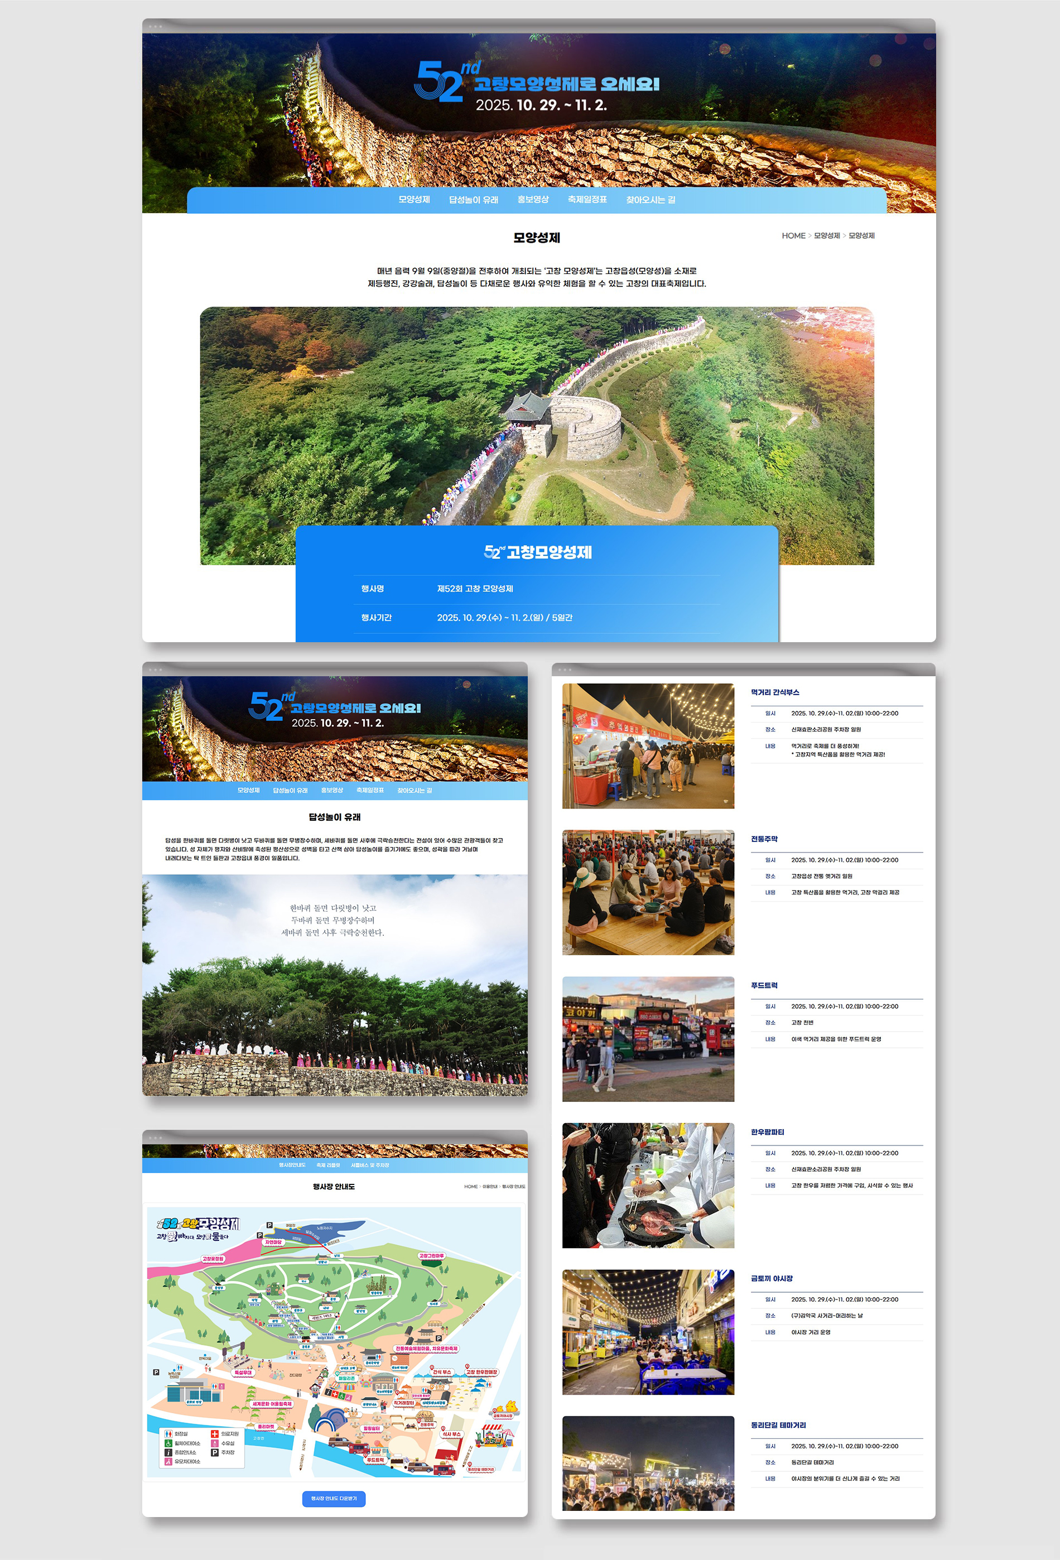Viewport: 1060px width, 1560px height.
Task: Click the 휠체어대여소 wheelchair icon in legend
Action: (168, 1443)
